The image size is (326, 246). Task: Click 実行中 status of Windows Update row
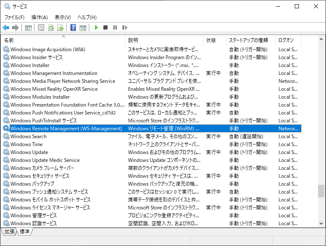point(213,152)
